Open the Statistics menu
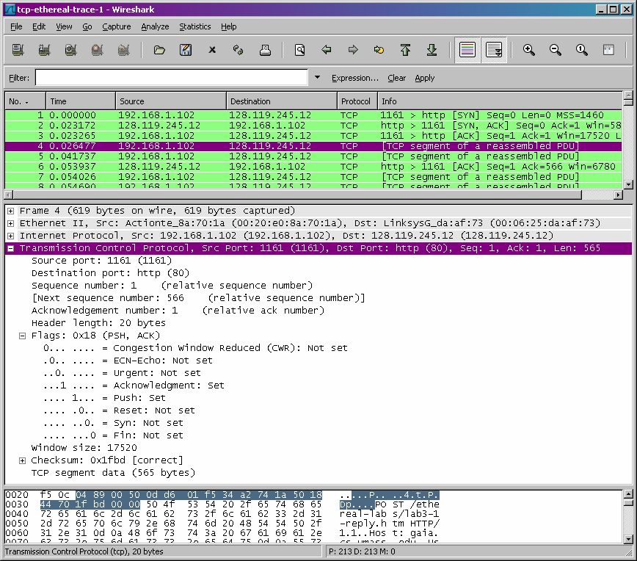 coord(195,26)
